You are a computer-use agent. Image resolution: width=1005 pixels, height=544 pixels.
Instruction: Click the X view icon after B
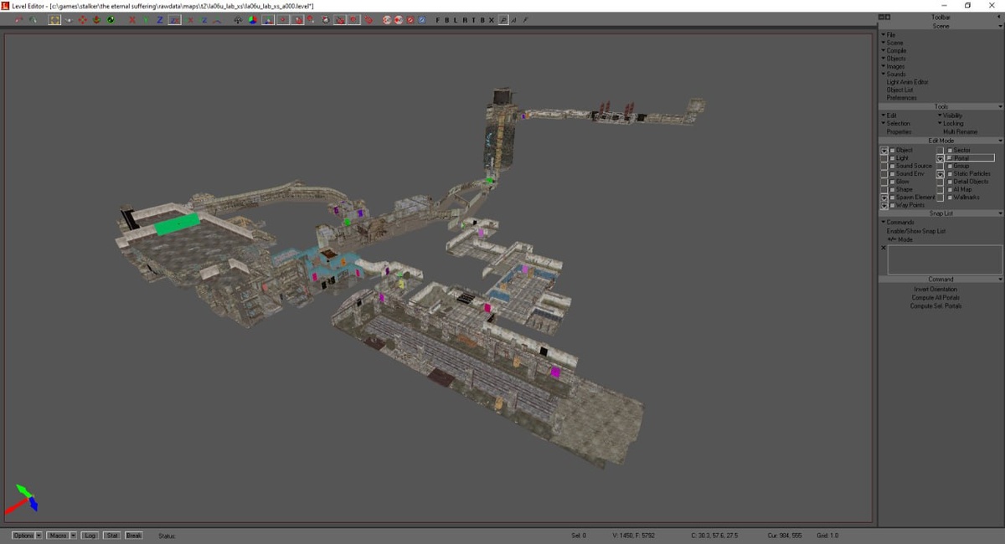(491, 20)
